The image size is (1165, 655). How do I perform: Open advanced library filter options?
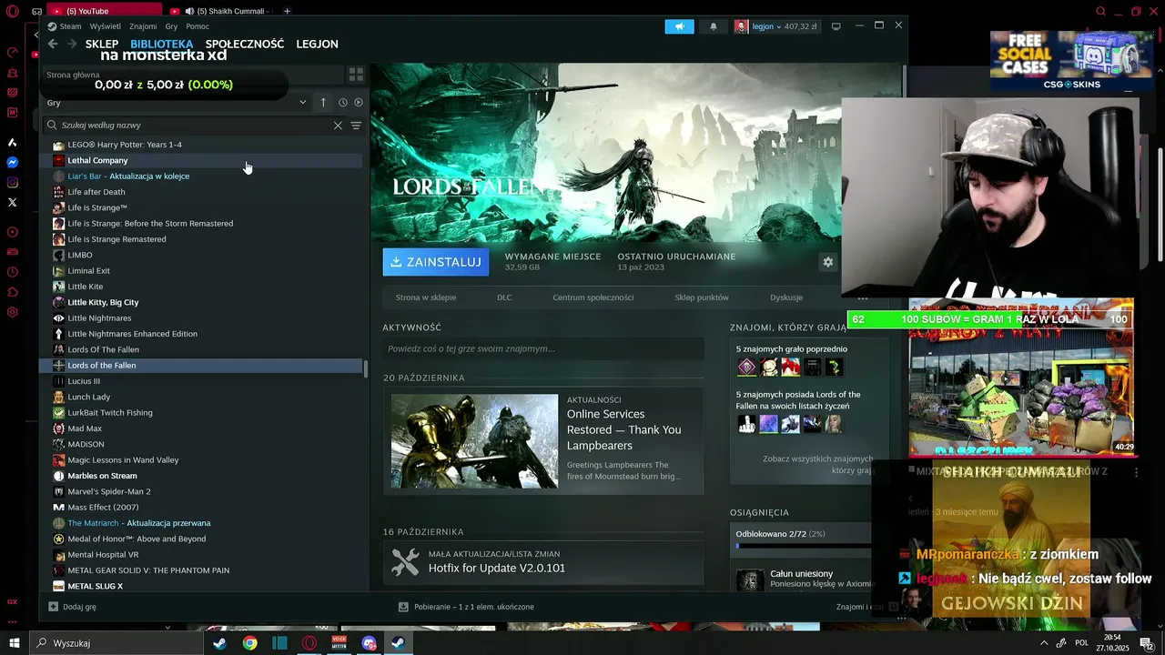coord(356,126)
